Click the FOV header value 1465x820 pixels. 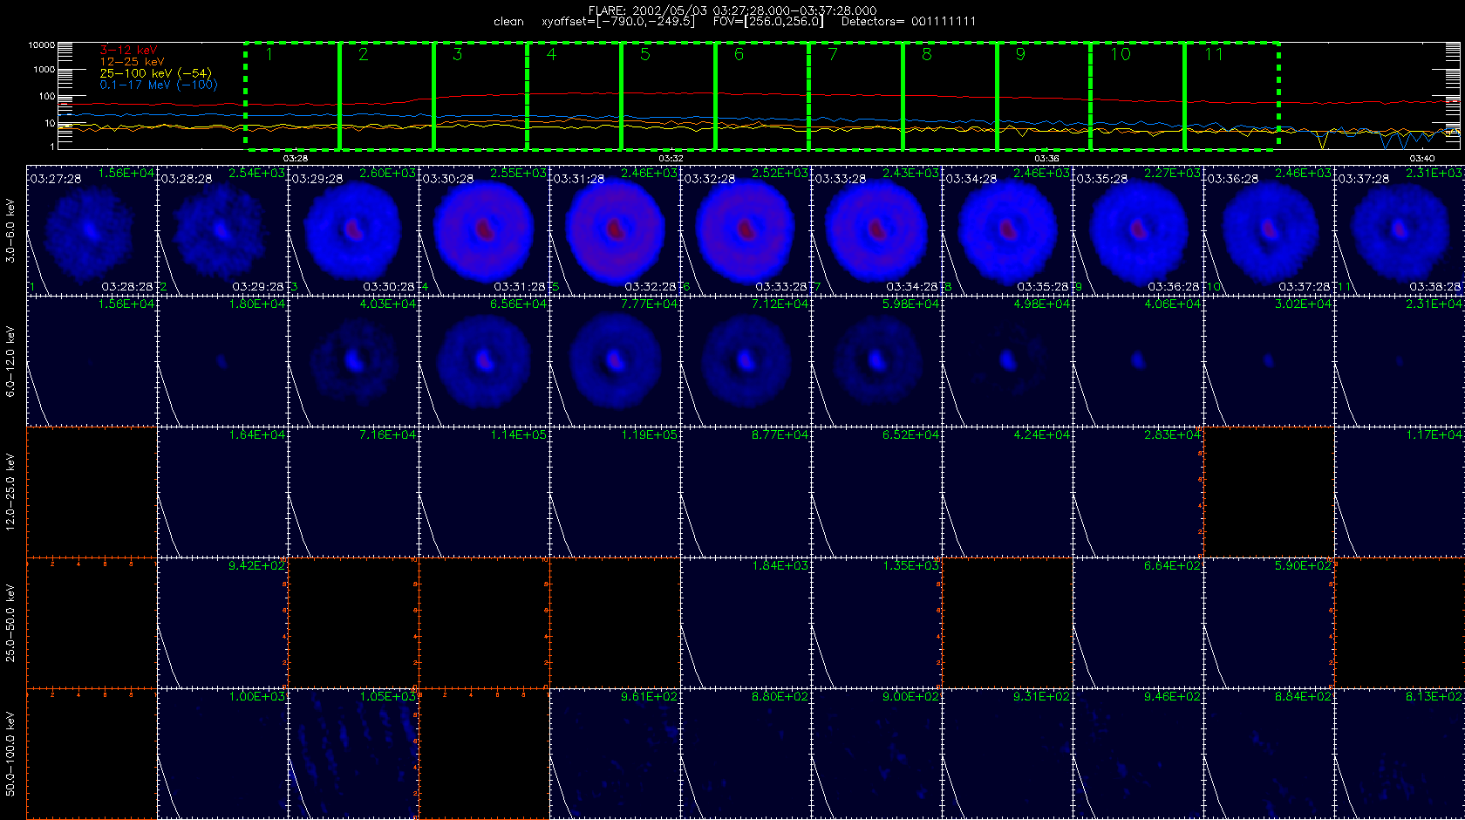767,21
